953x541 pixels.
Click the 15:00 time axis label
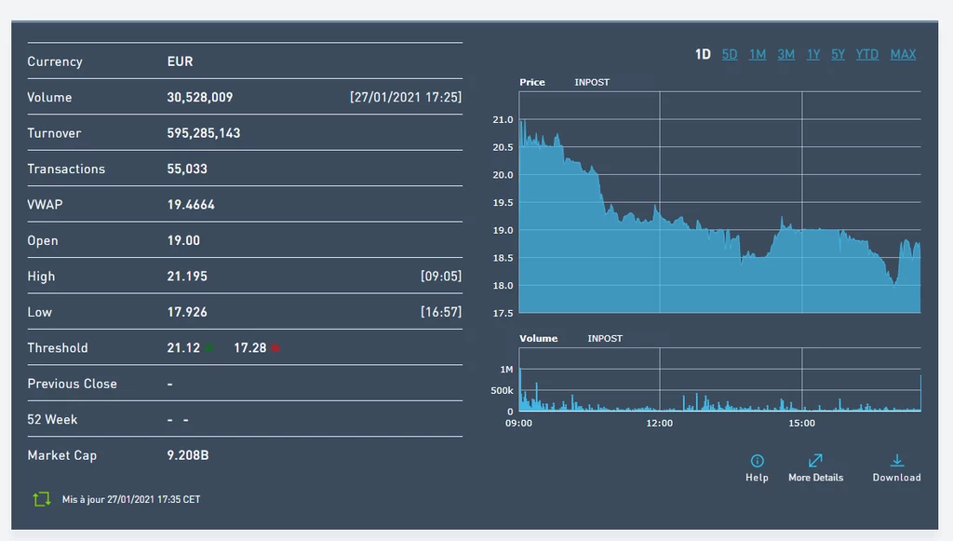(x=801, y=423)
